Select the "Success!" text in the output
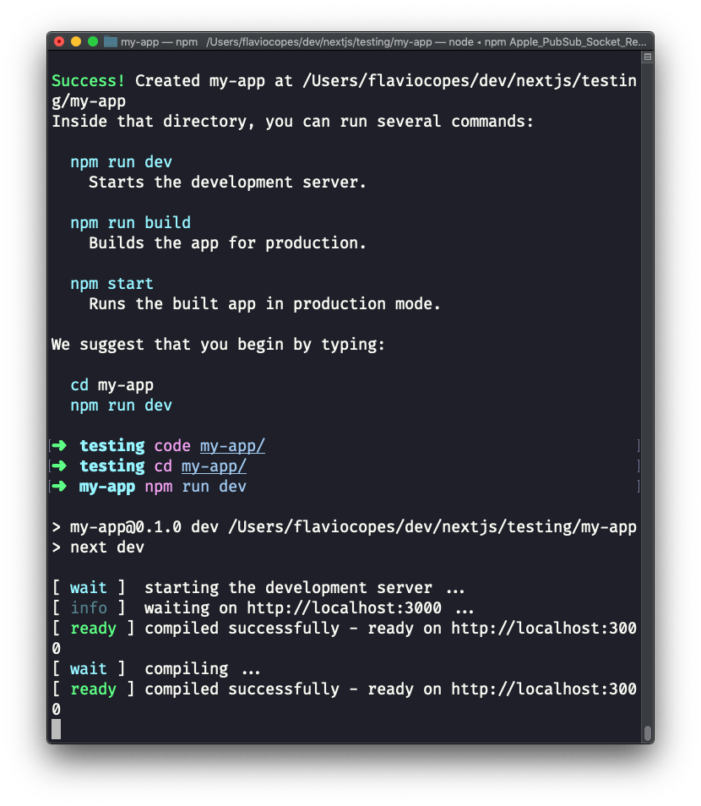Viewport: 701px width, 806px height. pyautogui.click(x=87, y=80)
